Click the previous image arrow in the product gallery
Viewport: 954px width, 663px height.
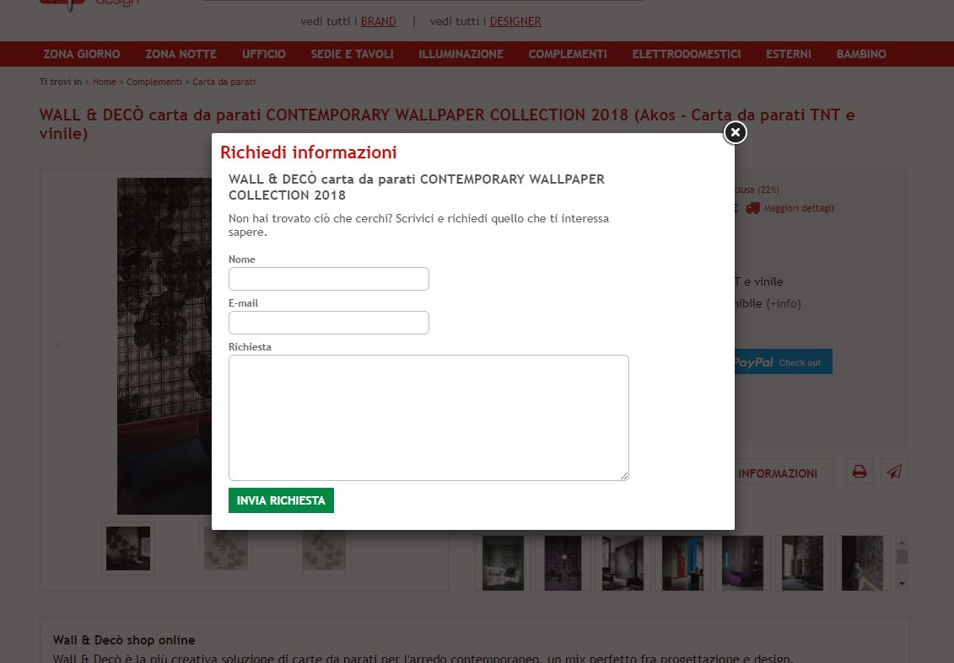58,345
